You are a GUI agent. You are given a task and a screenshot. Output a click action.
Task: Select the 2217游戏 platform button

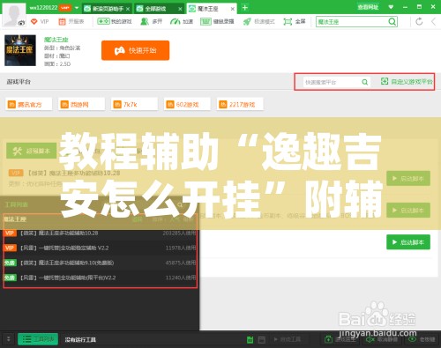point(240,104)
